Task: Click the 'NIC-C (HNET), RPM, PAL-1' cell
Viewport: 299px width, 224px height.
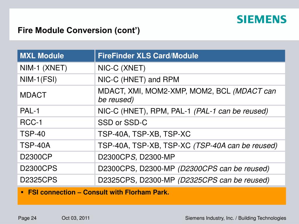Action: click(x=190, y=111)
